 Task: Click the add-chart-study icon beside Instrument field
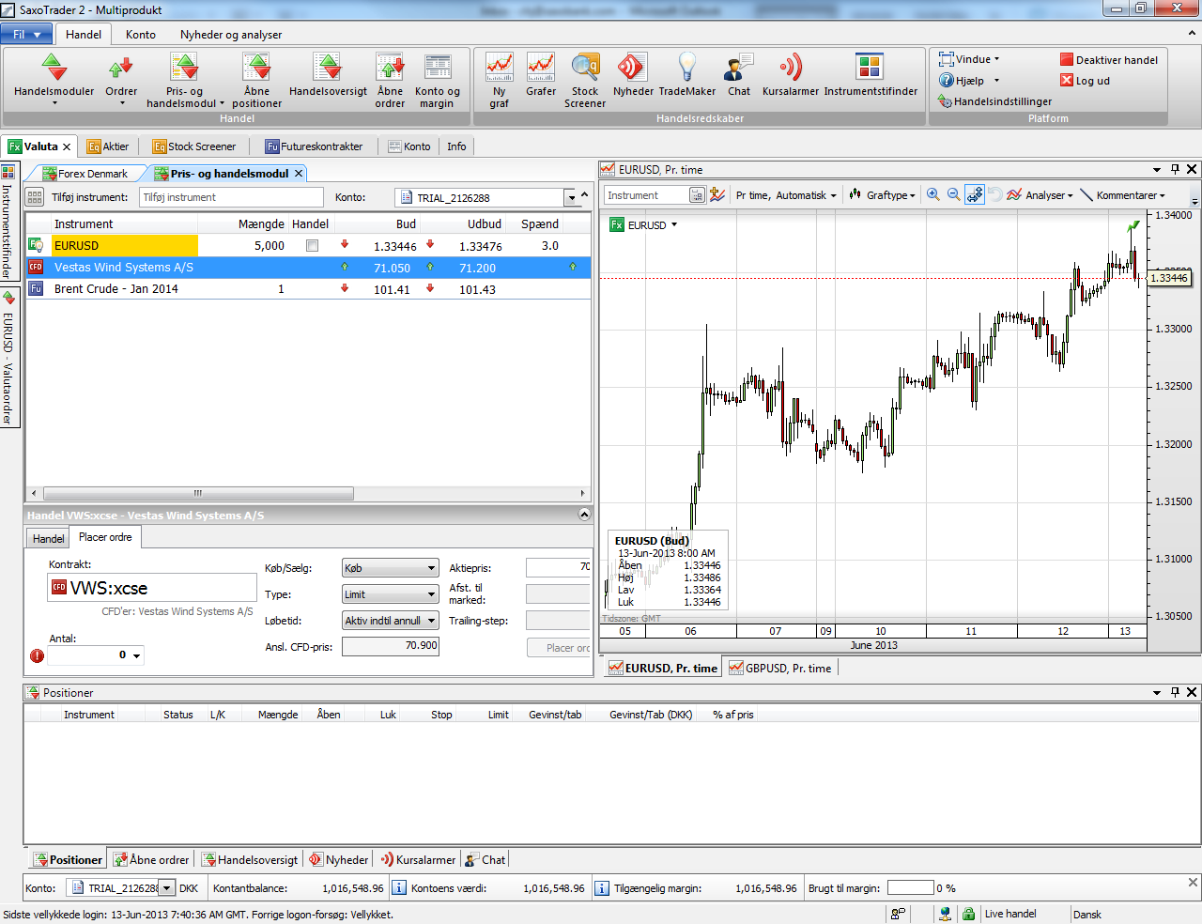[x=717, y=194]
